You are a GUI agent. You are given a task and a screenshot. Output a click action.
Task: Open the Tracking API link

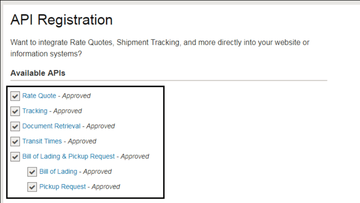click(35, 111)
